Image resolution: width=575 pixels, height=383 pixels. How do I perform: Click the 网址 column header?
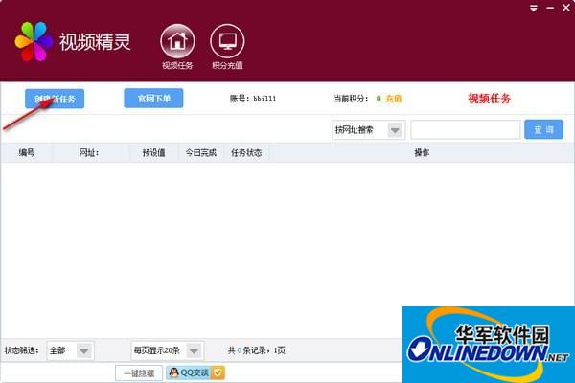89,152
